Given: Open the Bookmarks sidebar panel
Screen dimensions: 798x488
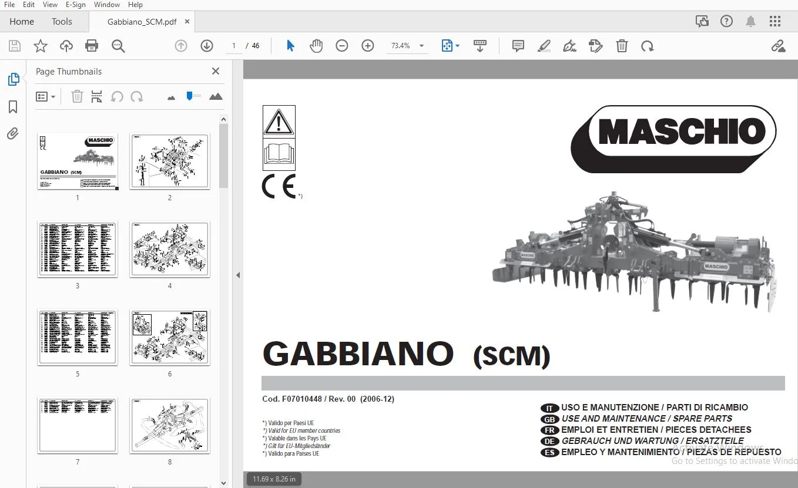Looking at the screenshot, I should coord(13,107).
